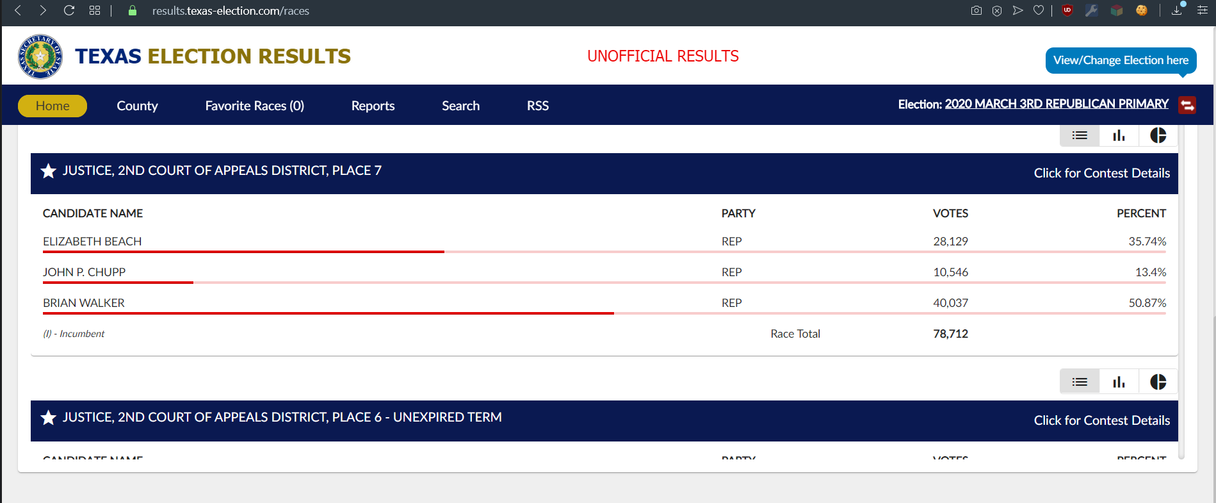
Task: Favorite the Place 6 Unexpired Term race star
Action: (x=48, y=418)
